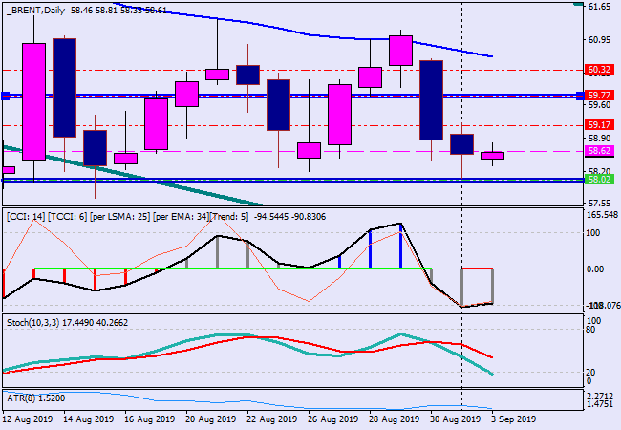Select the blue 59.77 price tag
Image resolution: width=621 pixels, height=430 pixels.
(x=599, y=96)
